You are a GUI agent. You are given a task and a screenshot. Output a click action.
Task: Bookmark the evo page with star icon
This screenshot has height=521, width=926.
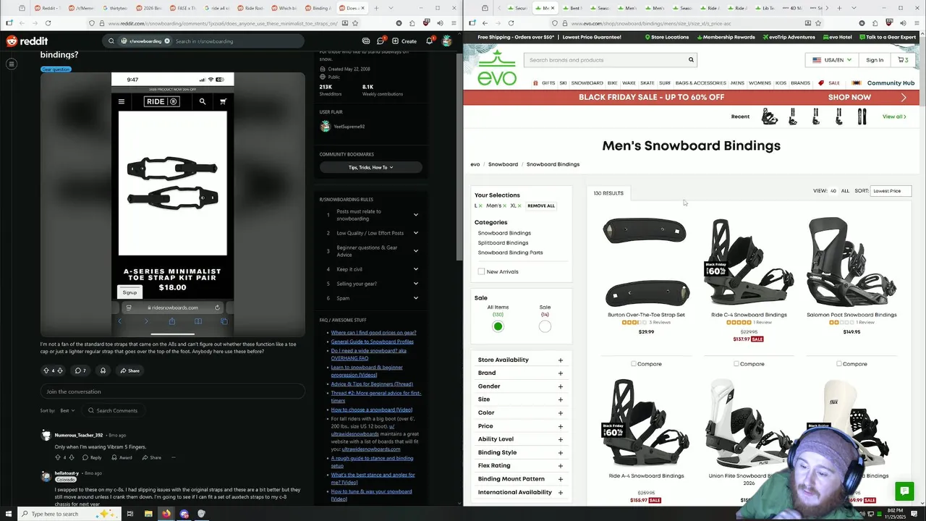(818, 23)
